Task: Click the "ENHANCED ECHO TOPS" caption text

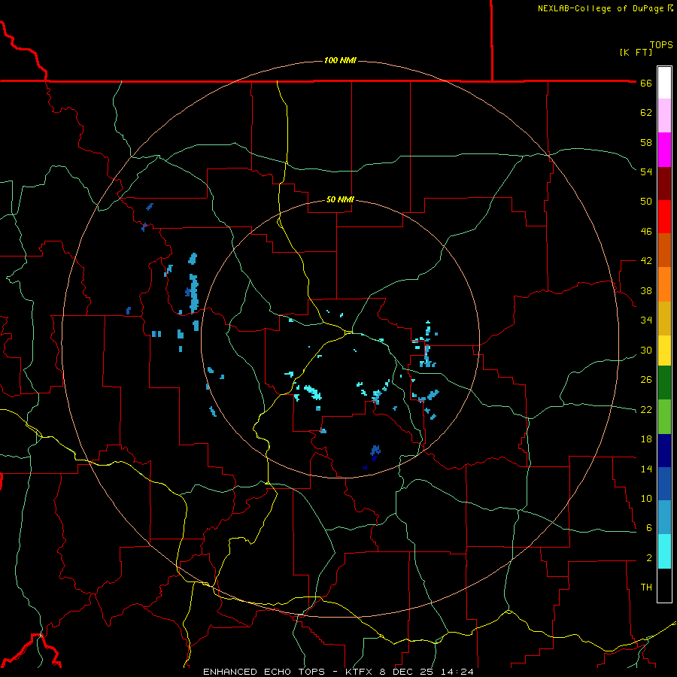Action: click(264, 672)
